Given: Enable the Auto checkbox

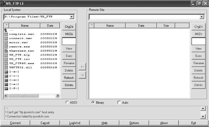Looking at the screenshot, I should coord(119,102).
